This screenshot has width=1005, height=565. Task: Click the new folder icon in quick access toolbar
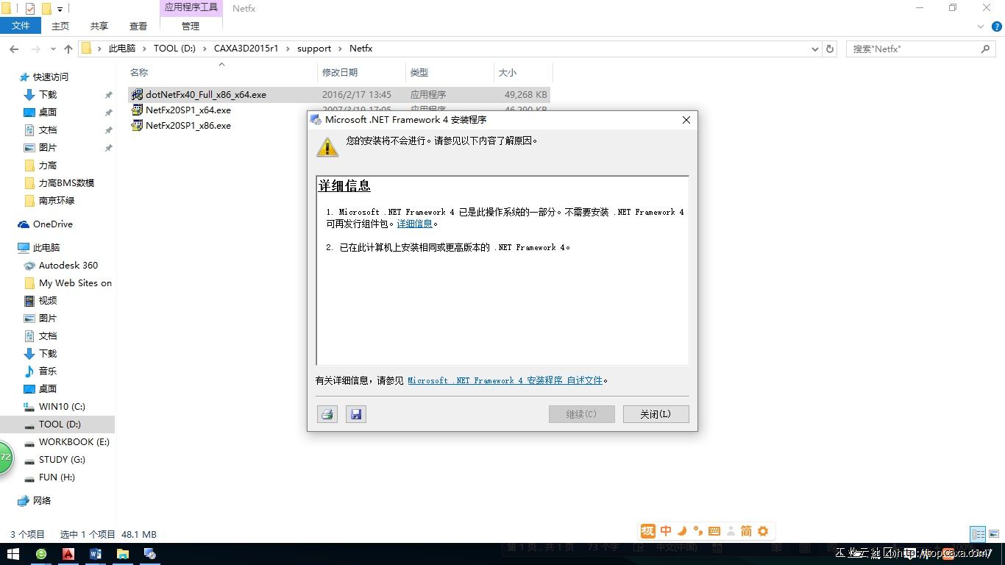click(x=46, y=9)
